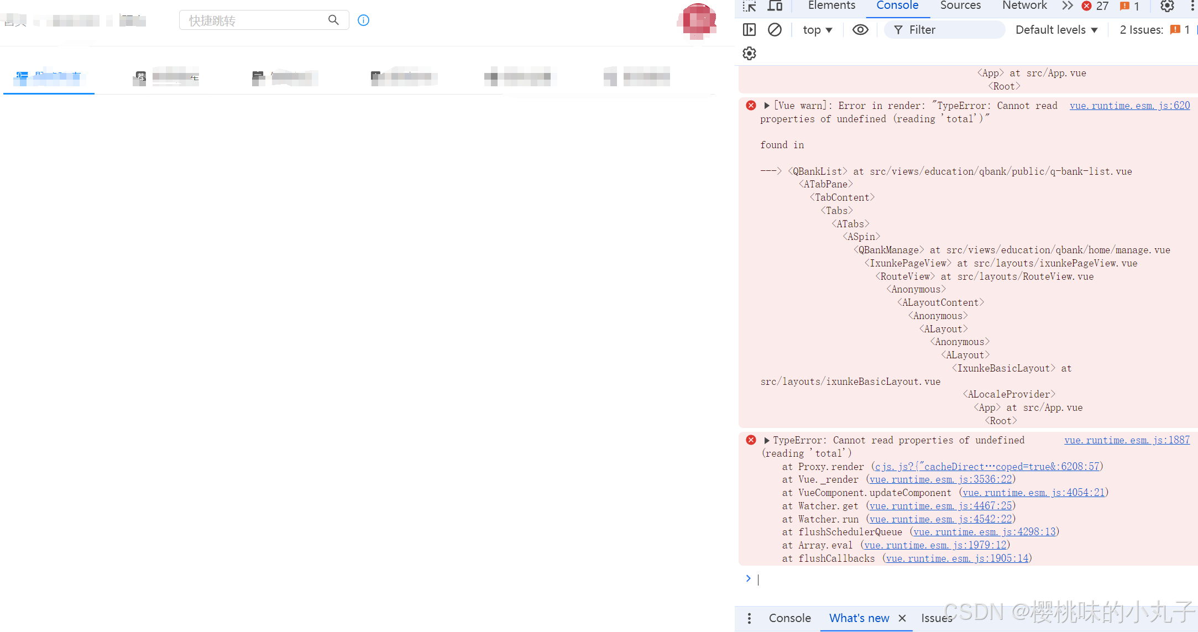Open the Default levels dropdown
Screen dimensions: 1198x632
click(1056, 30)
